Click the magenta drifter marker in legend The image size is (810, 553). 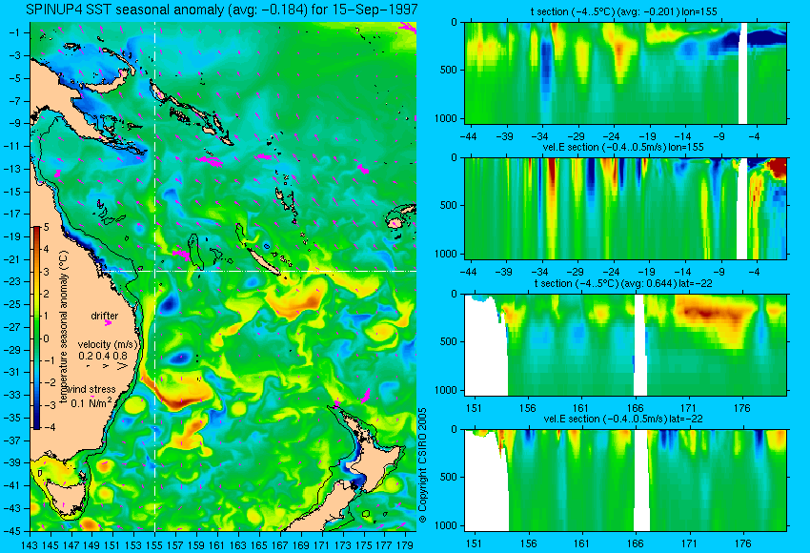tap(108, 323)
